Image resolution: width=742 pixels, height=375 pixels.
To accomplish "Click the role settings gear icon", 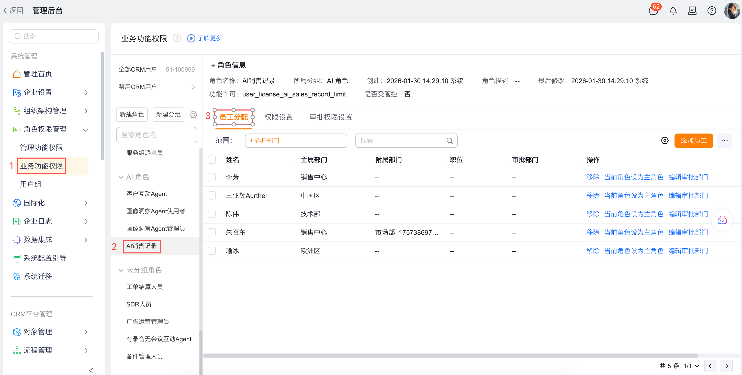I will pyautogui.click(x=193, y=115).
